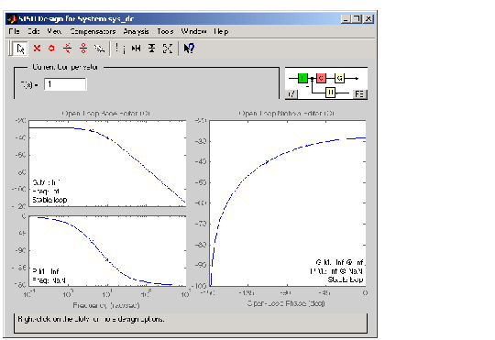Click the context help arrow-question icon

click(x=189, y=49)
